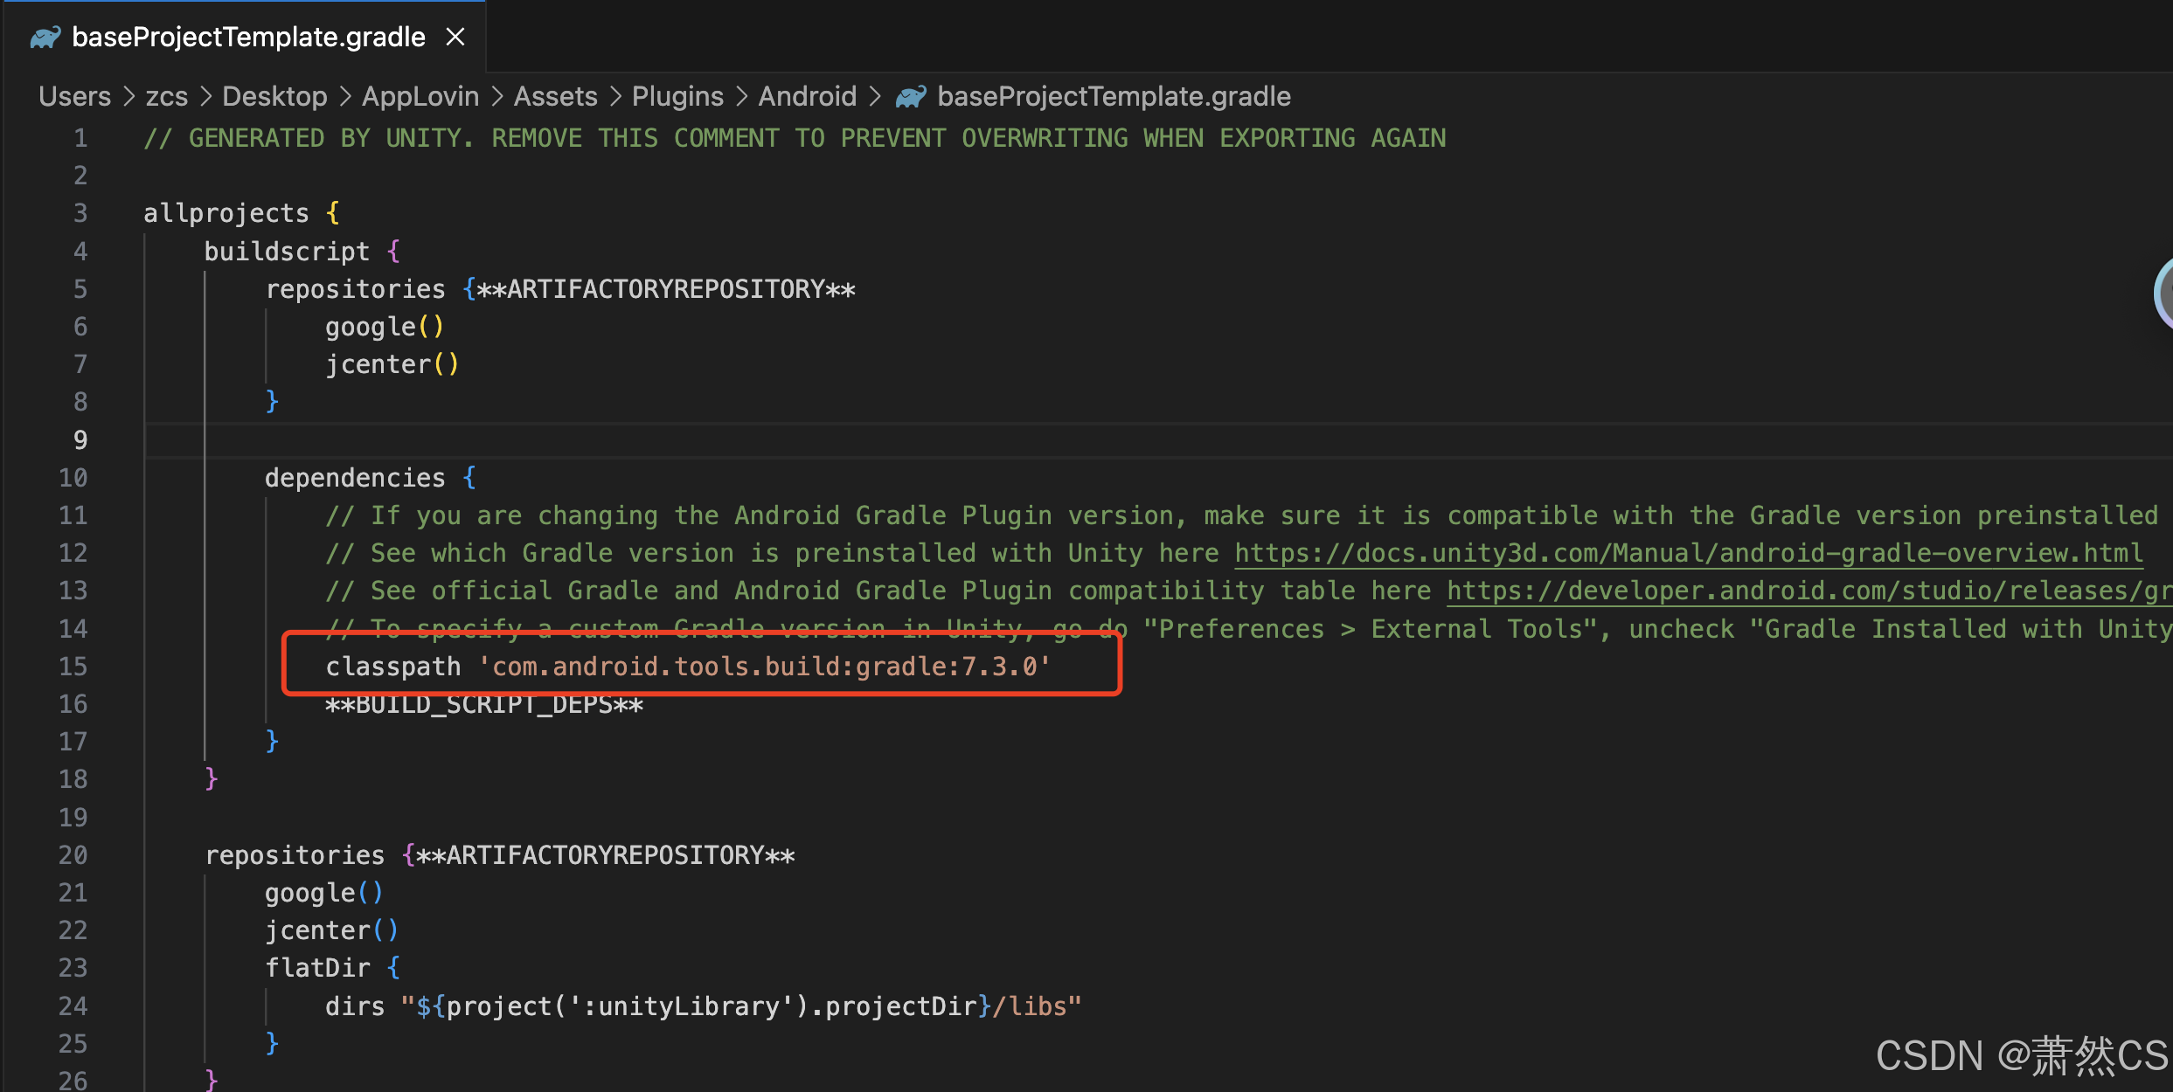Open zcs breadcrumb folder
Image resolution: width=2173 pixels, height=1092 pixels.
tap(166, 96)
